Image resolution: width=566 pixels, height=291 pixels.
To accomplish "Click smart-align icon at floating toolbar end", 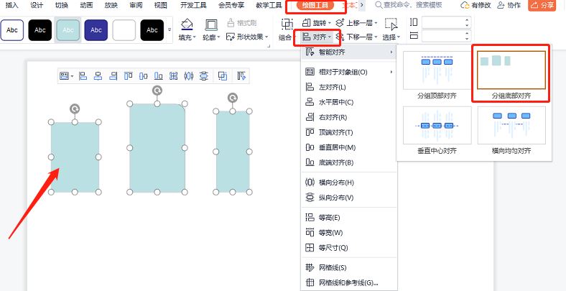I will (241, 75).
